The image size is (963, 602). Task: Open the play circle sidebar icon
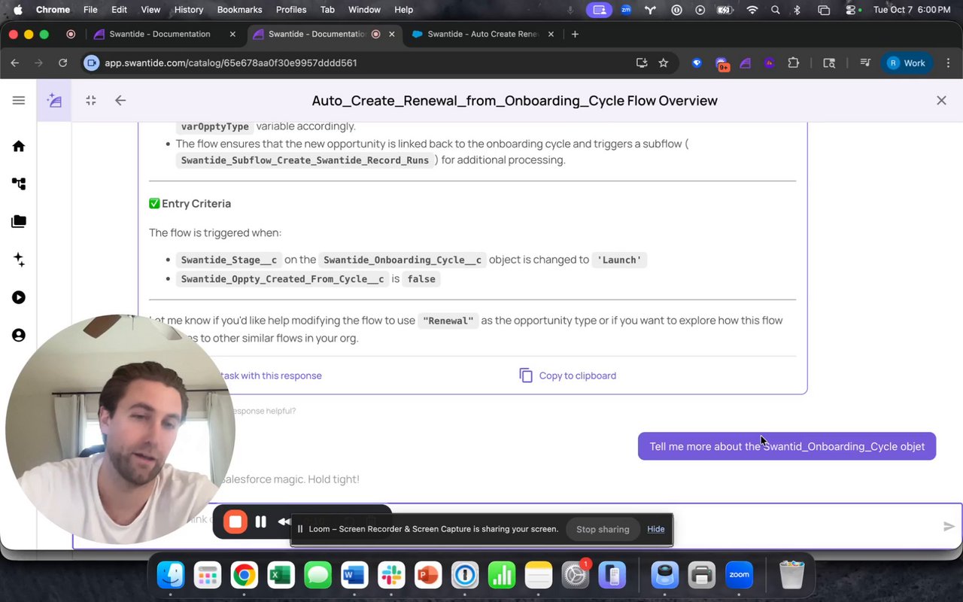click(x=19, y=297)
